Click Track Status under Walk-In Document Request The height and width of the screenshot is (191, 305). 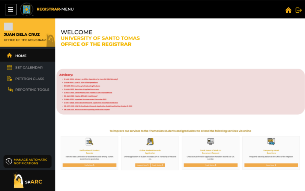(x=210, y=165)
